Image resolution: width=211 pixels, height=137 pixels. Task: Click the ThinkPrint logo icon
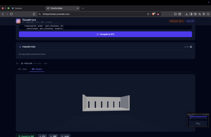[x=18, y=21]
